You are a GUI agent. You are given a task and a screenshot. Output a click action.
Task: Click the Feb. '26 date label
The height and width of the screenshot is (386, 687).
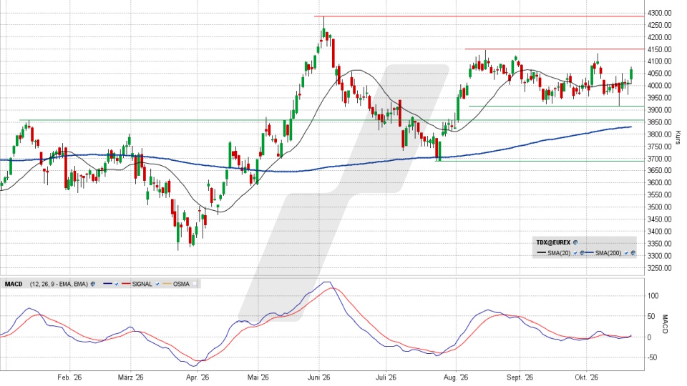click(69, 377)
